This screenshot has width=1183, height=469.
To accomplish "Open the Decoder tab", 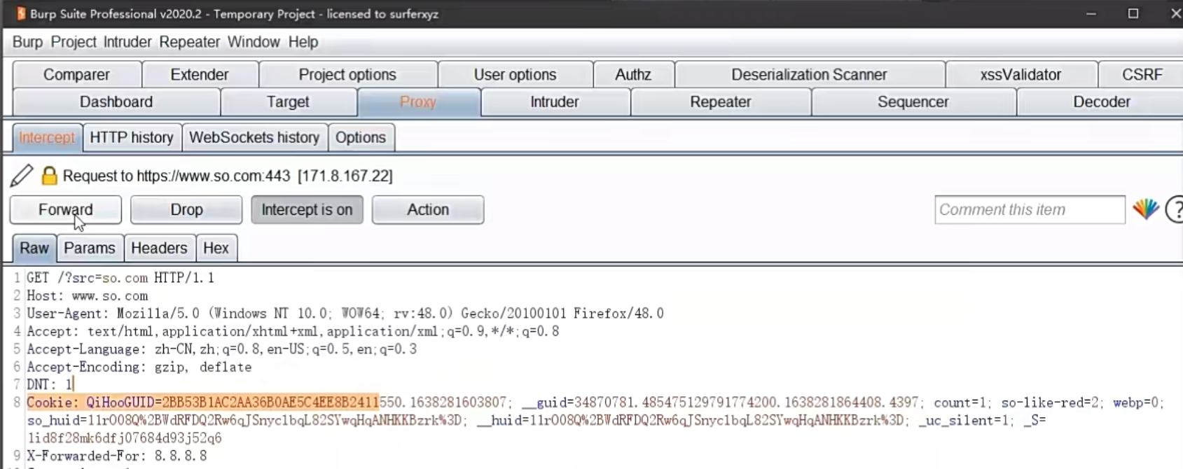I will pyautogui.click(x=1102, y=102).
